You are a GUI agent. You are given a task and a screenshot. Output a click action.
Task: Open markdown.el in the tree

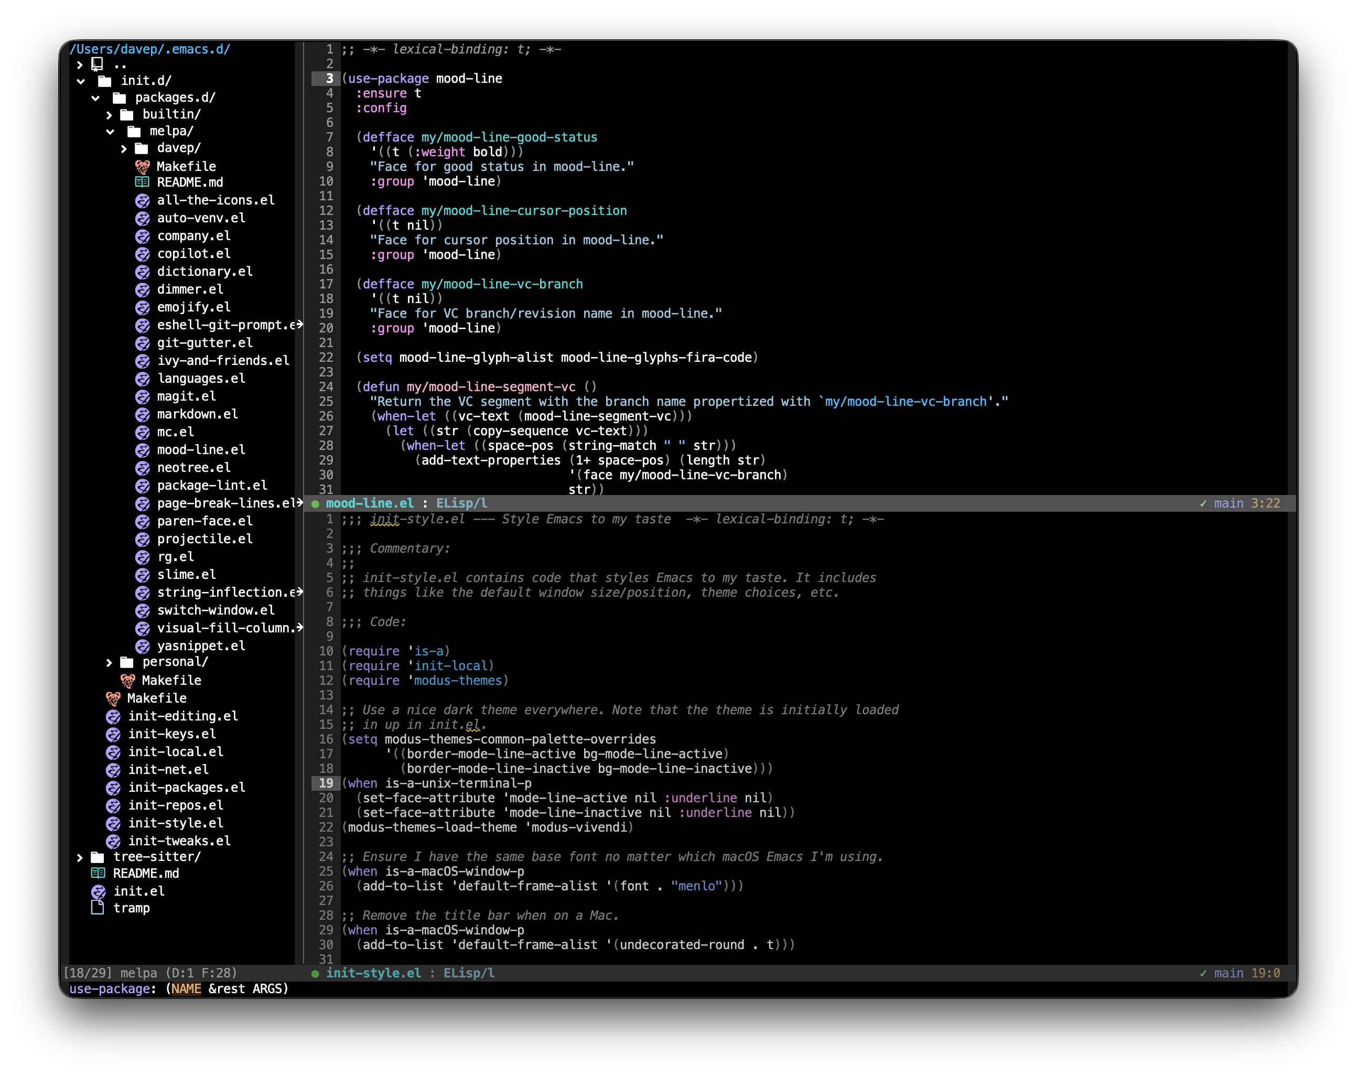click(198, 414)
